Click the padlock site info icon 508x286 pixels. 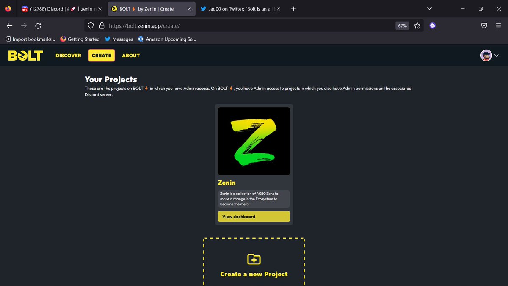pyautogui.click(x=102, y=26)
